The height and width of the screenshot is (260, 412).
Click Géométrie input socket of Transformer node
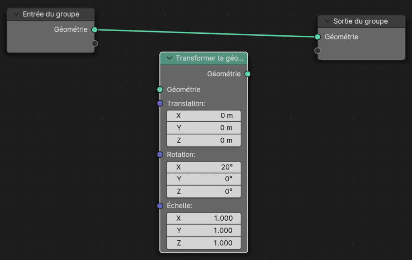[x=160, y=89]
